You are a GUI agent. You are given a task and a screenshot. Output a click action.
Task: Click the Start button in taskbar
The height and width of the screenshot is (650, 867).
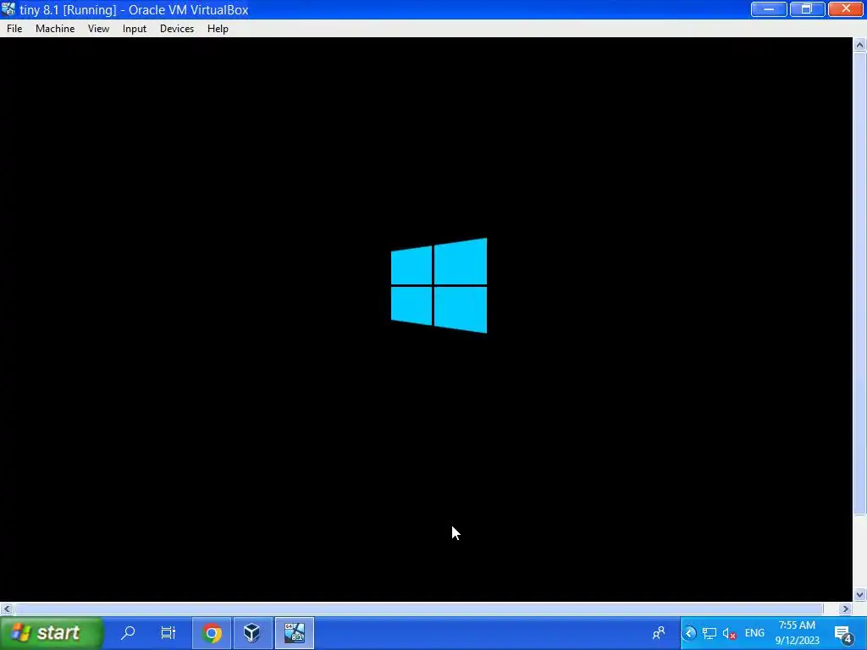click(x=52, y=633)
